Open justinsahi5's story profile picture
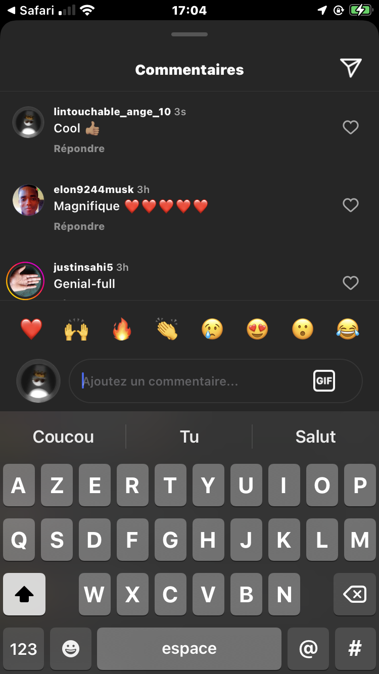379x674 pixels. (25, 281)
